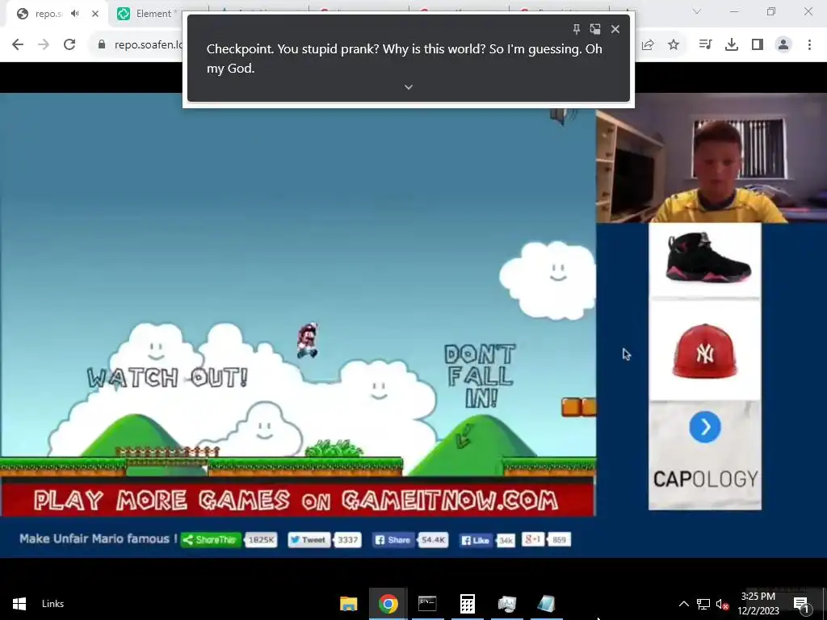The width and height of the screenshot is (827, 620).
Task: Click the 54.4K share count
Action: (433, 540)
